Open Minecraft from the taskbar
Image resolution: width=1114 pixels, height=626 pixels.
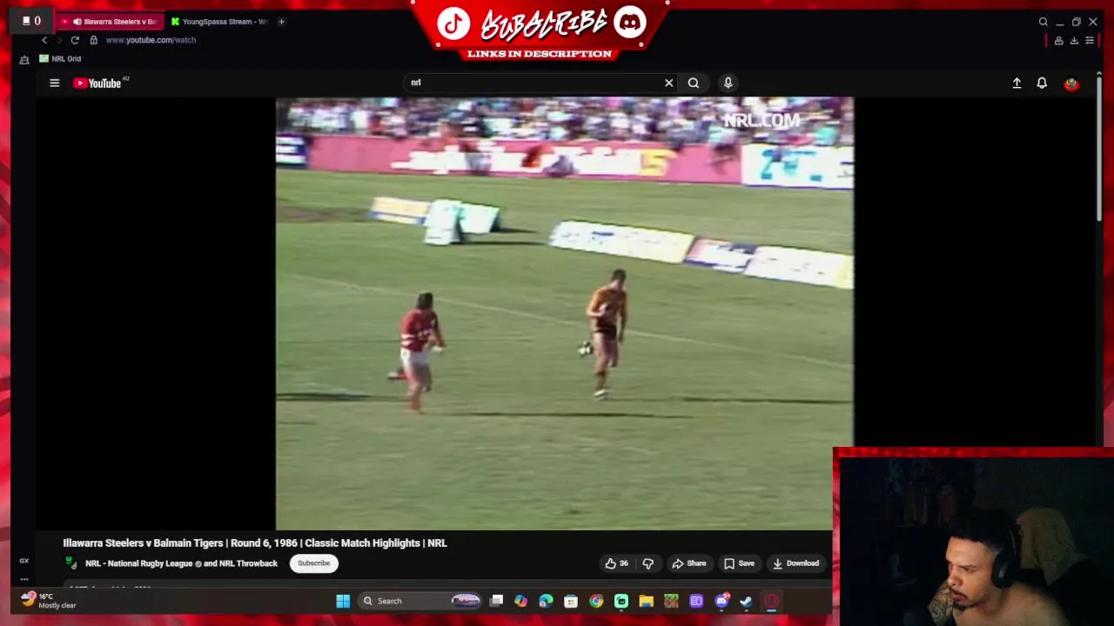[x=671, y=601]
